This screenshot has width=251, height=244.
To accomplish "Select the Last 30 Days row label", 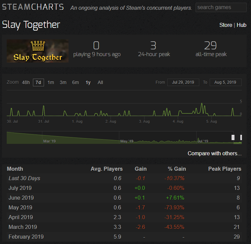I will 24,178.
